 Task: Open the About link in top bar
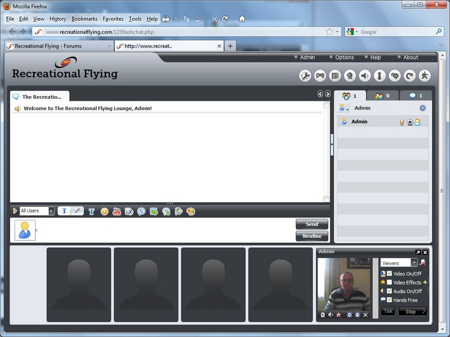pos(411,57)
